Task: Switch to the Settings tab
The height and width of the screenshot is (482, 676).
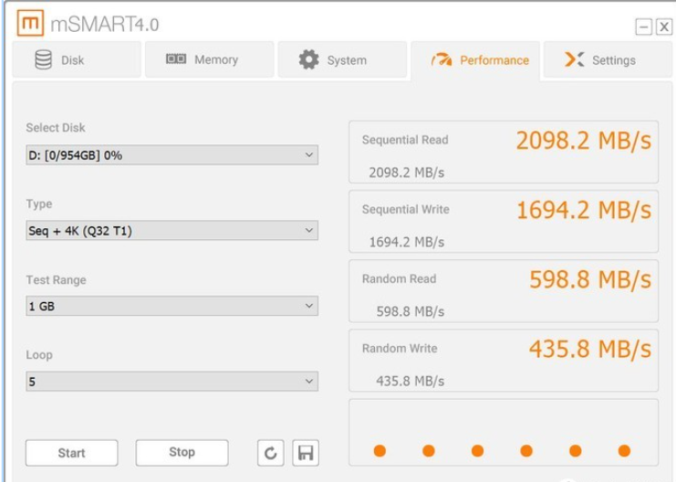Action: click(608, 59)
